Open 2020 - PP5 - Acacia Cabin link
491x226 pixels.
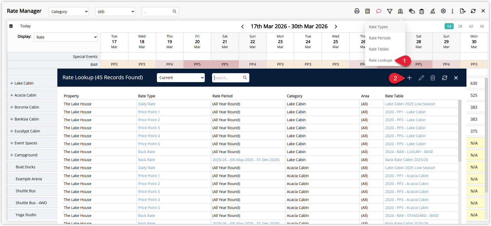coord(407,208)
